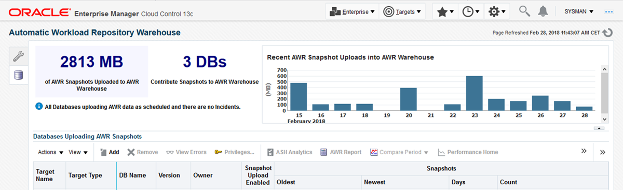This screenshot has width=623, height=190.
Task: Show more toolbar items chevron
Action: tap(584, 151)
